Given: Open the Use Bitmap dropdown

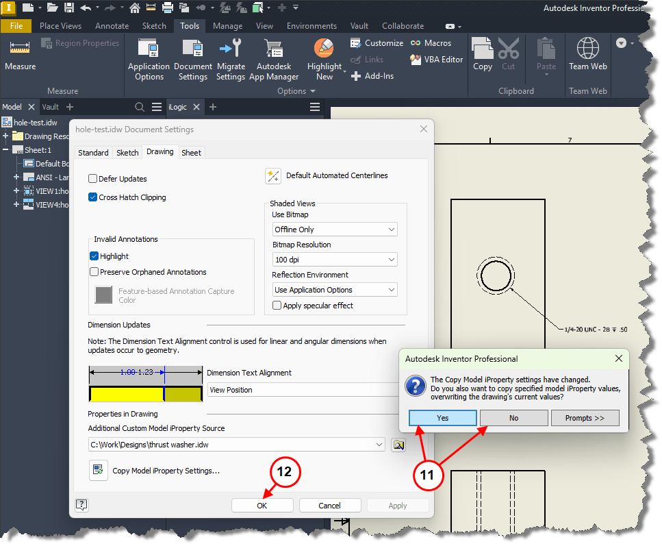Looking at the screenshot, I should pos(335,230).
